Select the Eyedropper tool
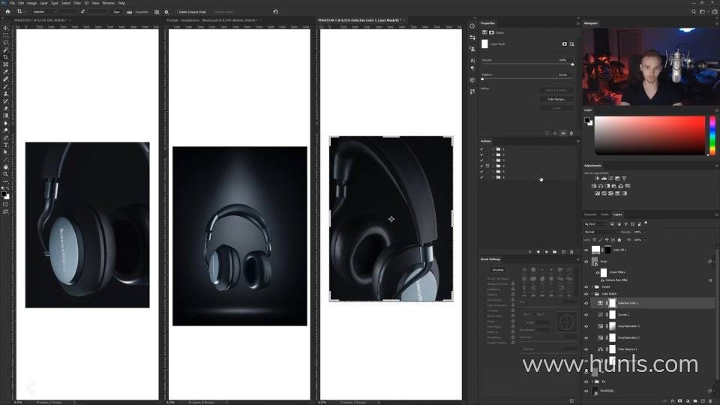 tap(5, 72)
